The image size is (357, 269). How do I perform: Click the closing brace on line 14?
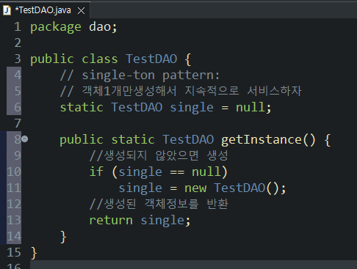tap(63, 237)
